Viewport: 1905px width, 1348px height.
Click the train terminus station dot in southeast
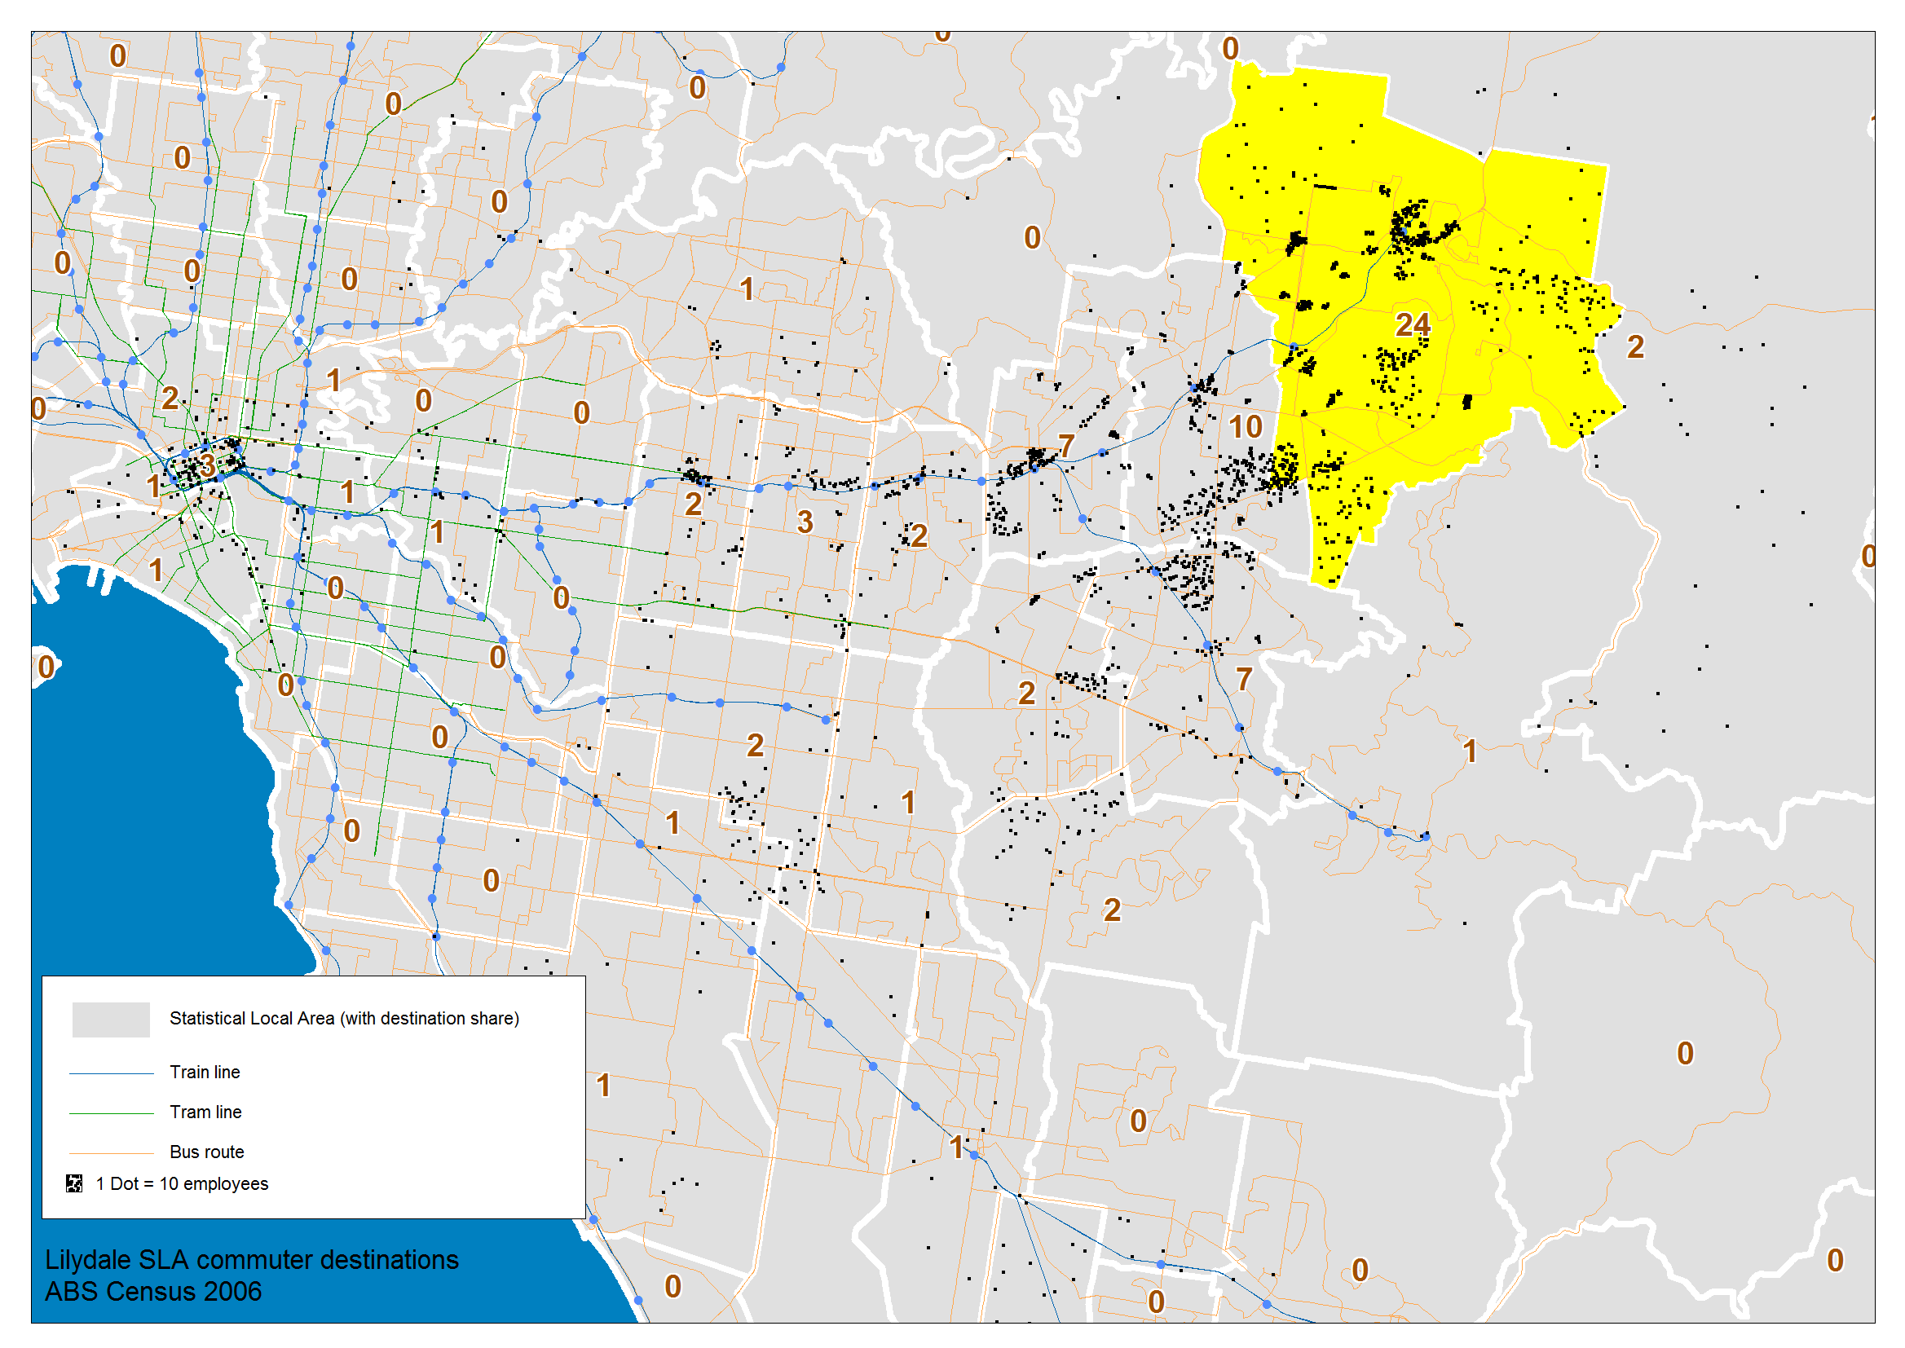[x=1425, y=837]
